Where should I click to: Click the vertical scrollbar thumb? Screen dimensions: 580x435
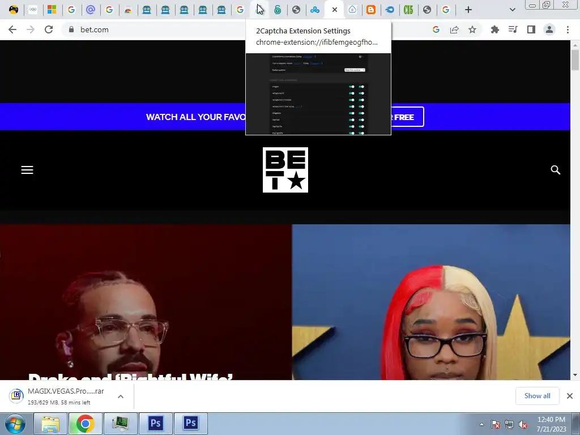pyautogui.click(x=575, y=59)
